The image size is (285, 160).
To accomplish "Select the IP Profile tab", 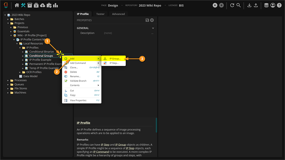I will [83, 14].
